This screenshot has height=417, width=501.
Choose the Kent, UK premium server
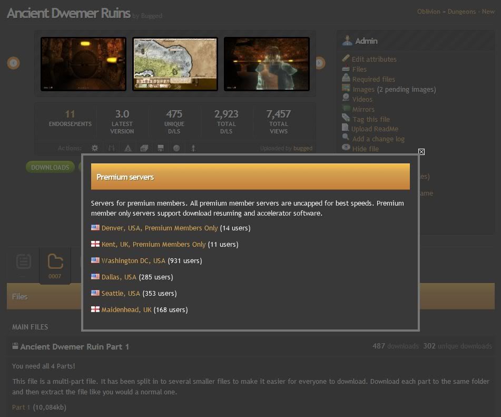153,245
